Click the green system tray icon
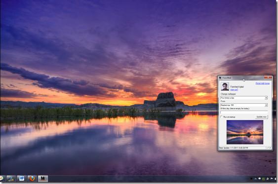 coord(264,179)
